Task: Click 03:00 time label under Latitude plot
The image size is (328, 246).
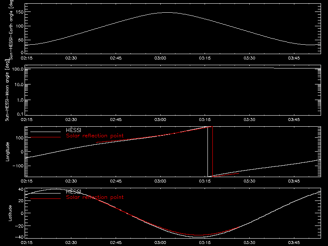Action: pyautogui.click(x=160, y=243)
